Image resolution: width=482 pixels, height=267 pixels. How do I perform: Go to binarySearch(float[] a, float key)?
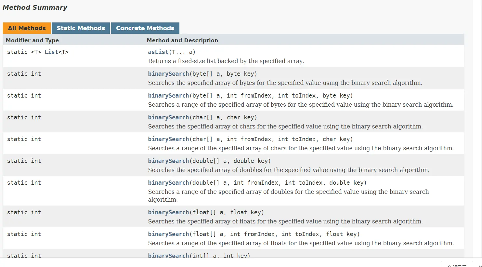(x=168, y=212)
